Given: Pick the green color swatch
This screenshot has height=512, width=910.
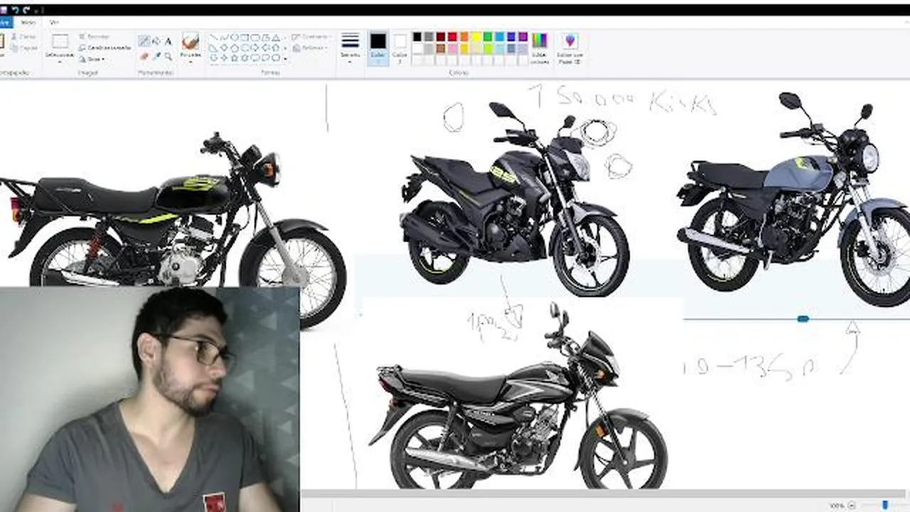Looking at the screenshot, I should click(x=488, y=37).
